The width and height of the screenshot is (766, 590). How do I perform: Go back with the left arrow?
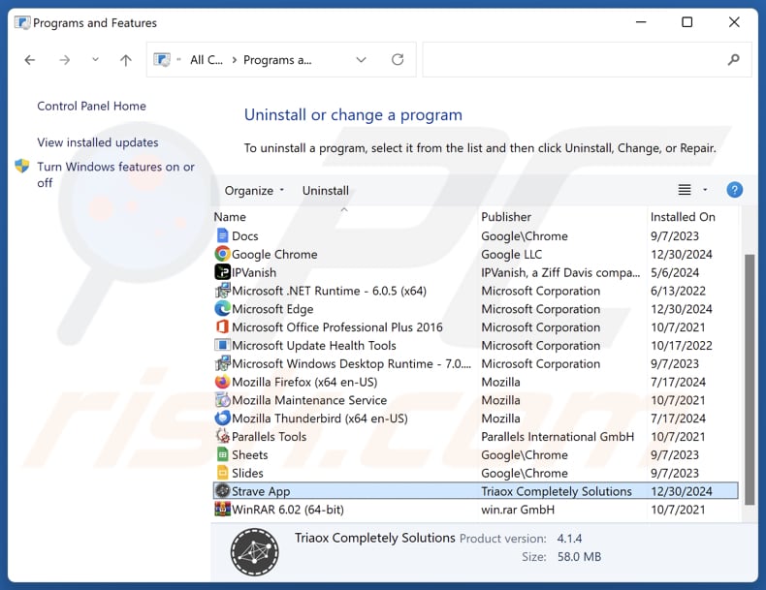30,60
